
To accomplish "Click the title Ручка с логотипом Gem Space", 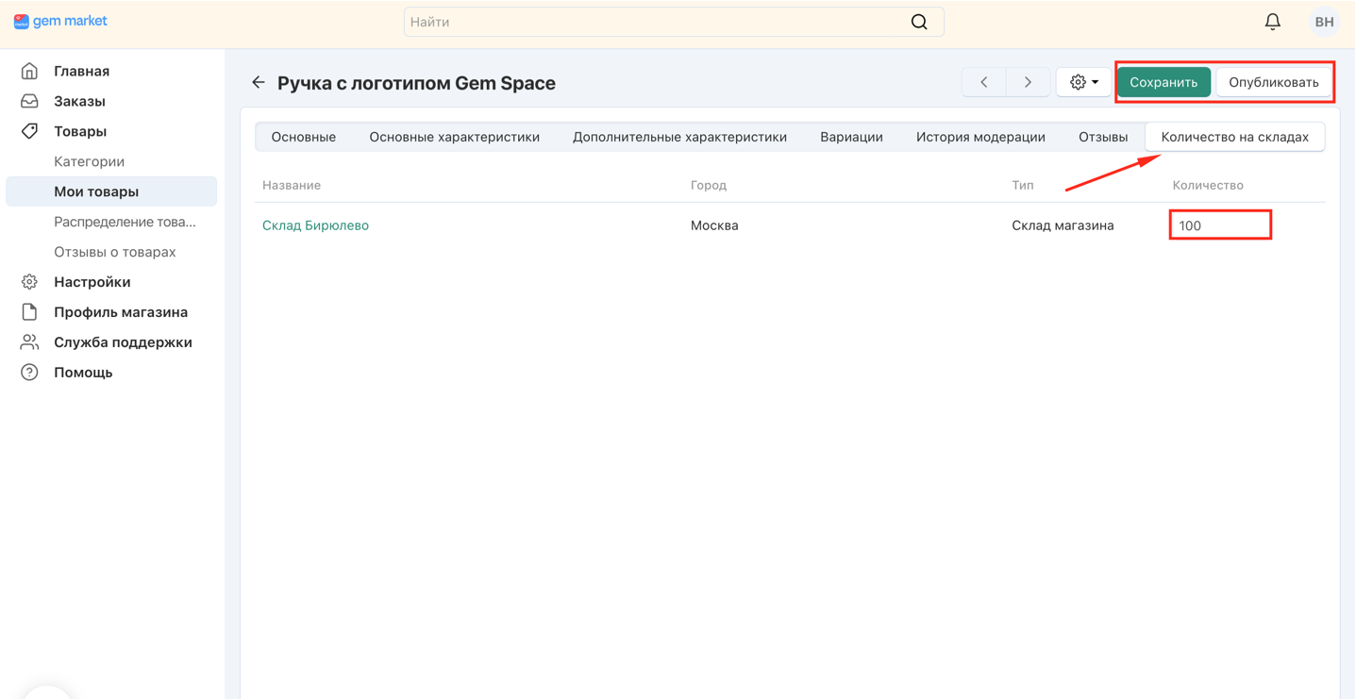I will pyautogui.click(x=416, y=83).
